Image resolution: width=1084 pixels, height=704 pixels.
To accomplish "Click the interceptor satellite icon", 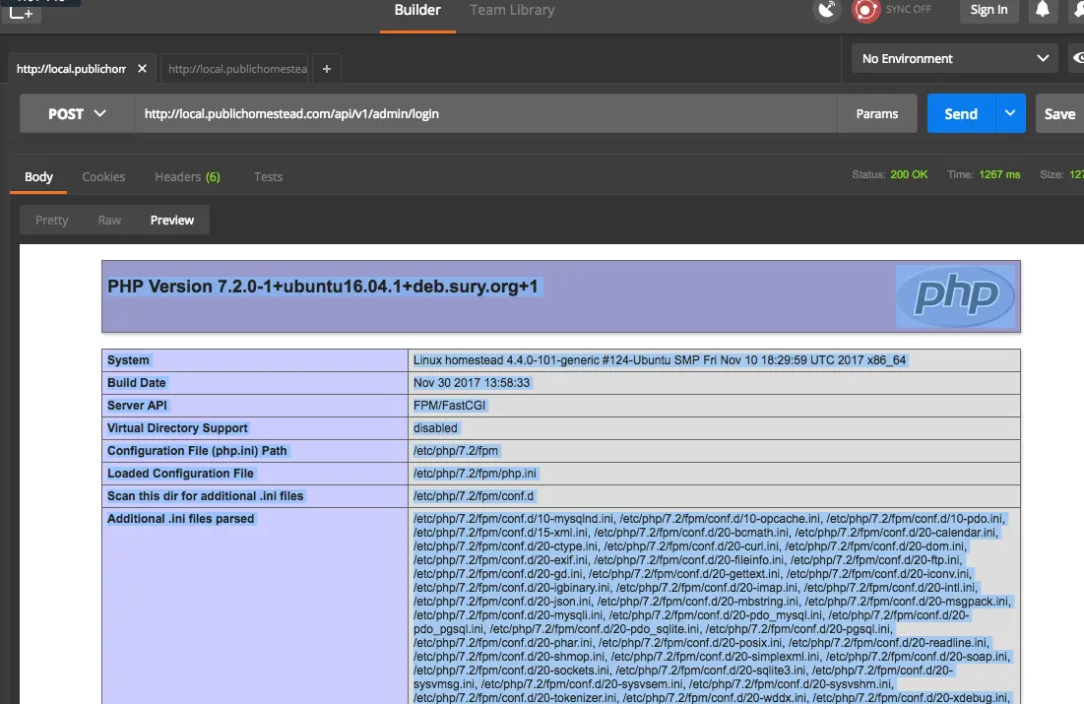I will (x=827, y=11).
